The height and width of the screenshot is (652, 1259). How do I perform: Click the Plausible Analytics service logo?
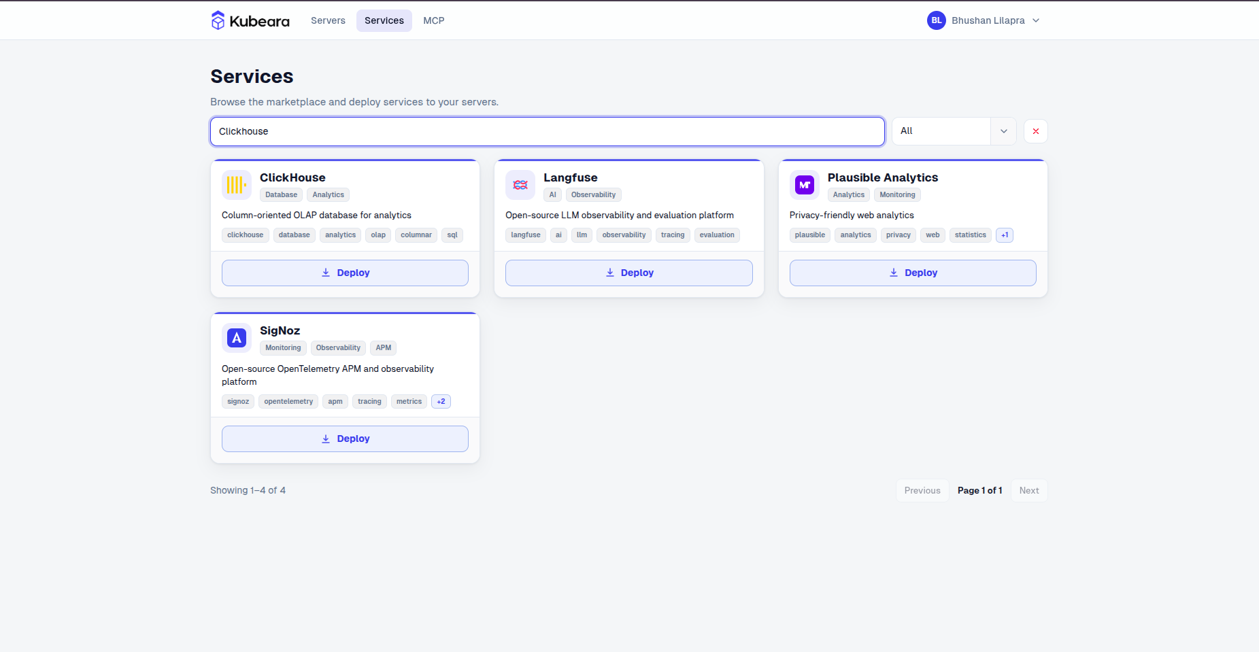(805, 185)
